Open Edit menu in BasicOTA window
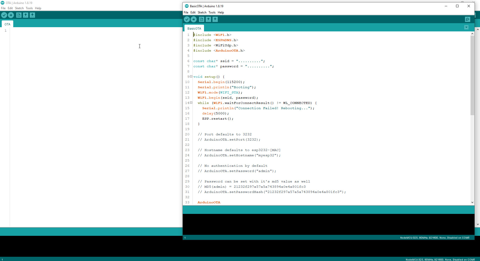 coord(193,12)
